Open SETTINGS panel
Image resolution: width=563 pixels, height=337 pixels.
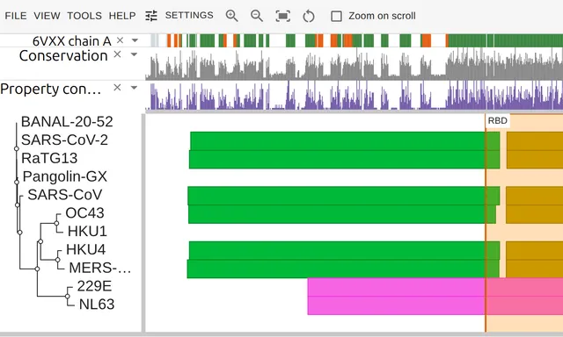point(189,16)
